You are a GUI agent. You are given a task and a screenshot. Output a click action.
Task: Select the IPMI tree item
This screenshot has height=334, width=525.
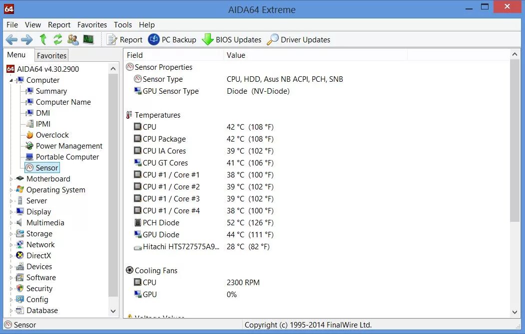coord(43,124)
